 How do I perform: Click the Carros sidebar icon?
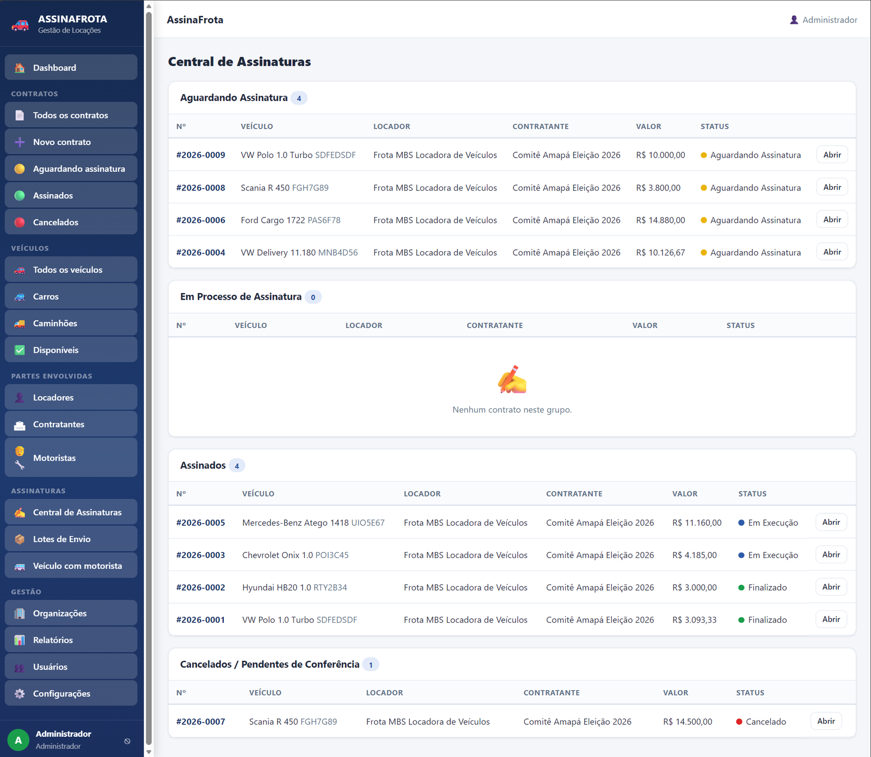(20, 296)
